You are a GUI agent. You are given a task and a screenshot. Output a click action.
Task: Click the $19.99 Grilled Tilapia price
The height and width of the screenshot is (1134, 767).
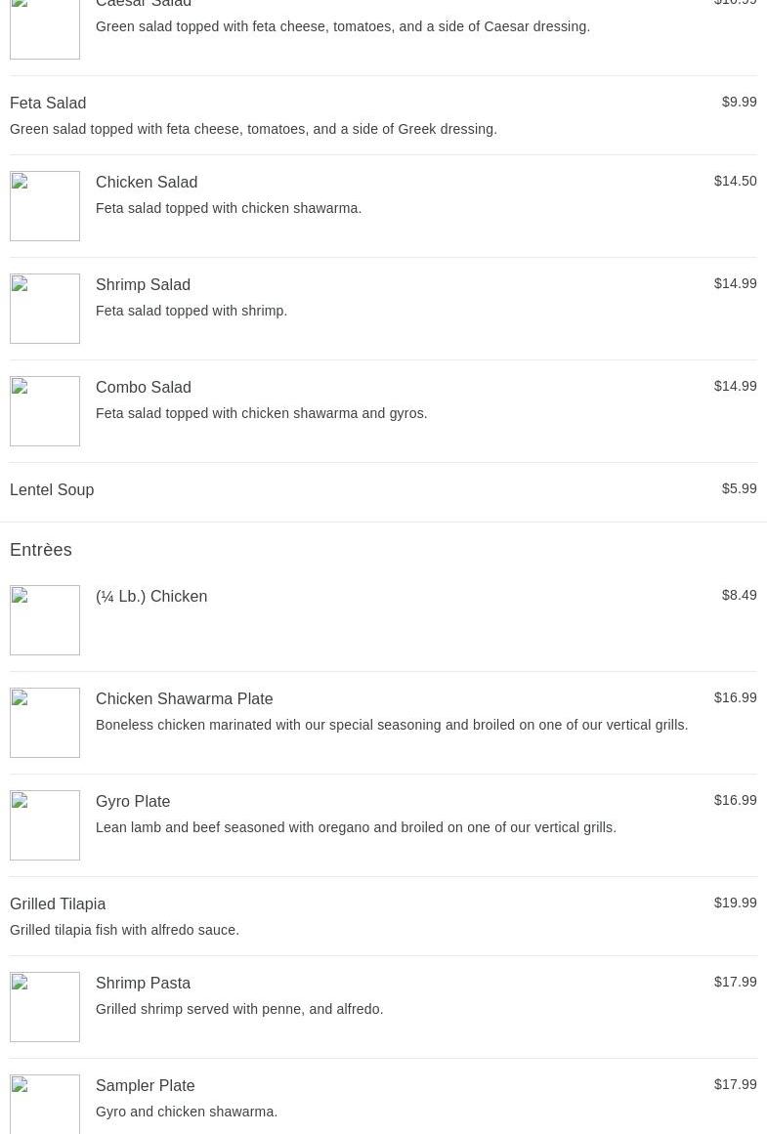point(735,903)
